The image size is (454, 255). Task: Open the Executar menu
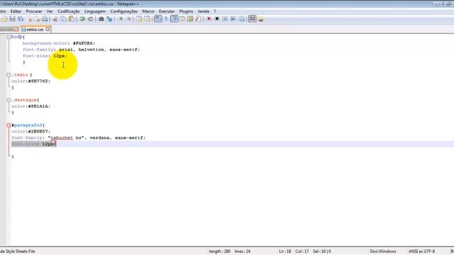[167, 11]
